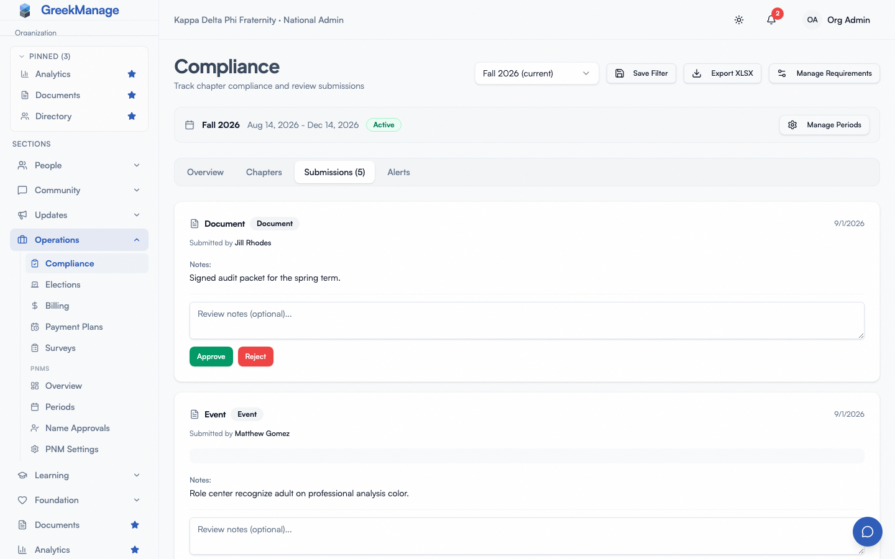Screen dimensions: 895x559
Task: Select the Submissions (5) tab
Action: pos(334,172)
